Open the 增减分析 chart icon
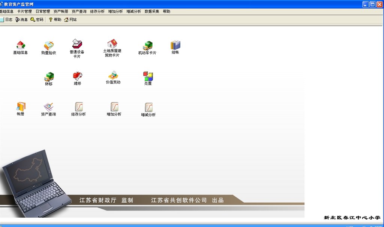384x227 pixels. (148, 108)
